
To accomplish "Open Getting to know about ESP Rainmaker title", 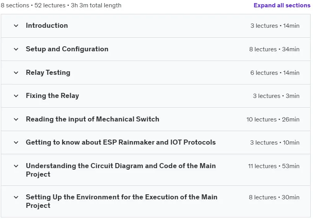I will 121,142.
